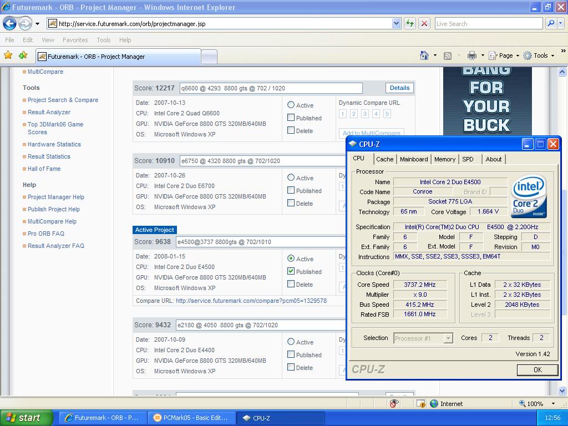Switch to CPU-Z Cache tab

pos(385,159)
